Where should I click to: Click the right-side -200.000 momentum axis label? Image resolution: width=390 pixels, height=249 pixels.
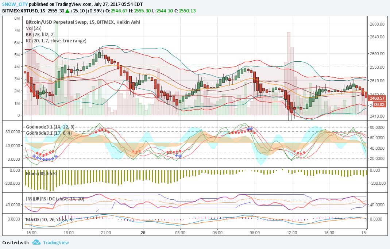pyautogui.click(x=377, y=183)
